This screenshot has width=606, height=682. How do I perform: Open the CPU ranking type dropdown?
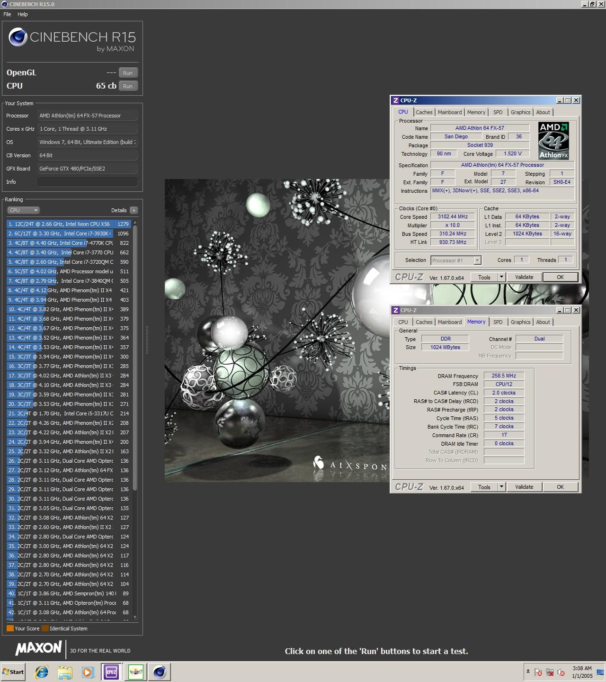pos(23,210)
